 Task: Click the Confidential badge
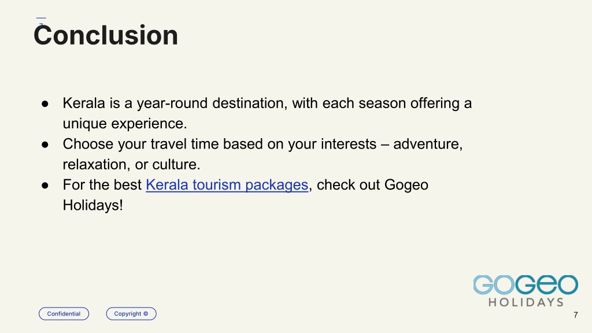(64, 314)
